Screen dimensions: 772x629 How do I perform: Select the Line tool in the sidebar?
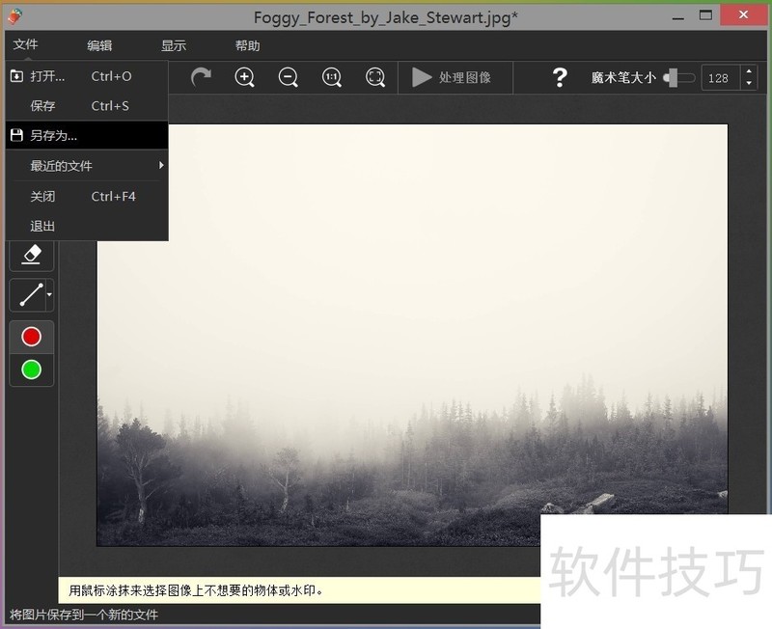click(25, 295)
